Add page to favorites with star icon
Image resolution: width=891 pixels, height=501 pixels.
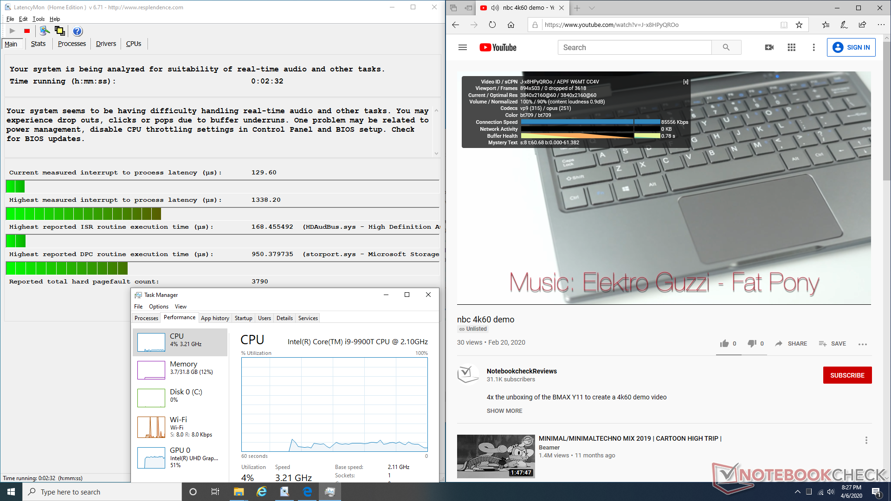799,25
